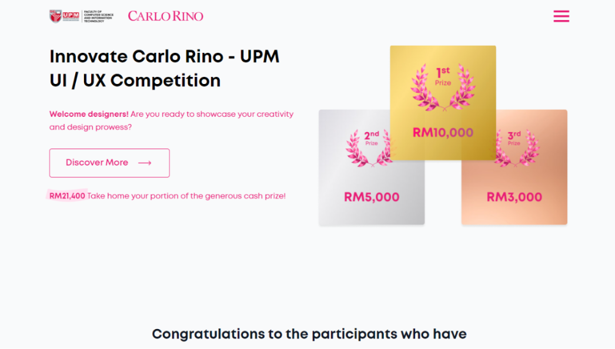Click the arrow icon inside Discover More

tap(145, 163)
